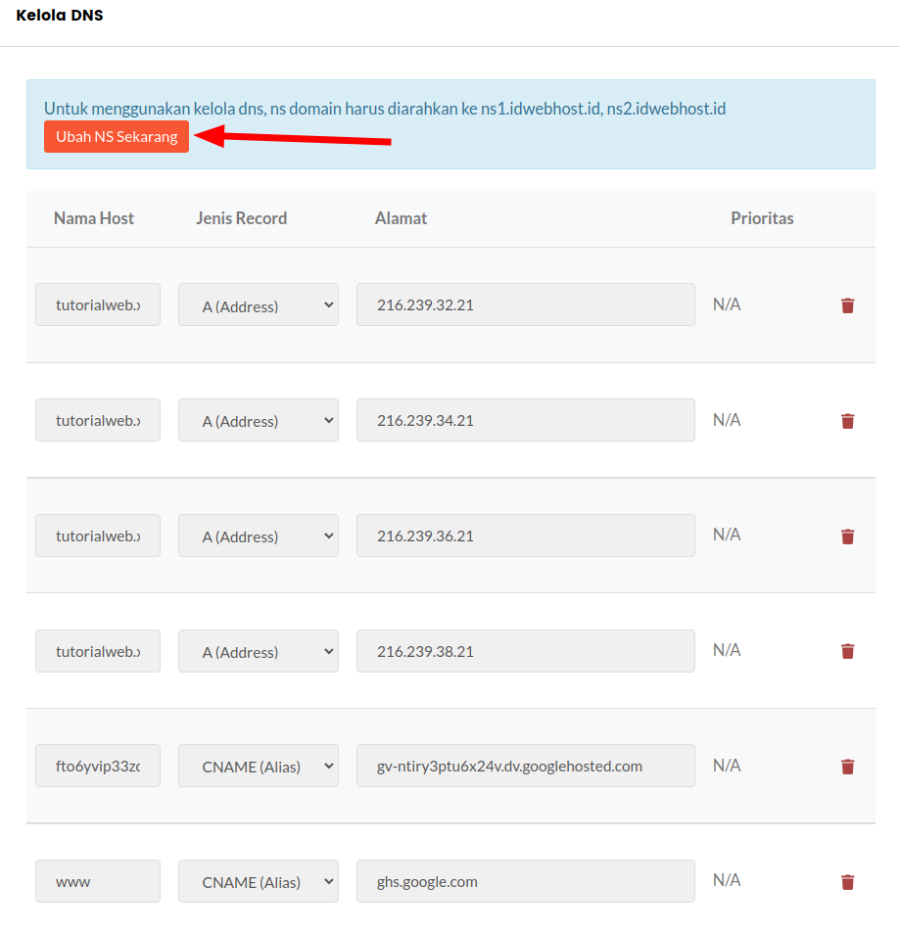Focus host name field of 216.239.38.21 row
Viewport: 900px width, 932px height.
[x=98, y=651]
